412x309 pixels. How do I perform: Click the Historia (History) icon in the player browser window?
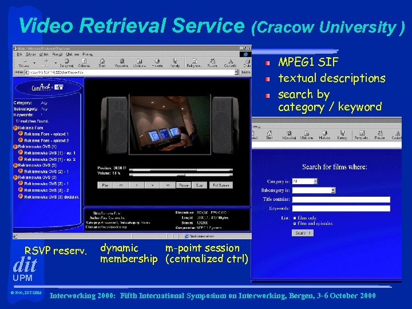[x=157, y=63]
